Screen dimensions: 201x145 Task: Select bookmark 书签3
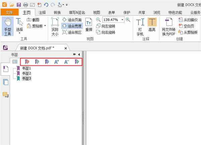click(26, 79)
